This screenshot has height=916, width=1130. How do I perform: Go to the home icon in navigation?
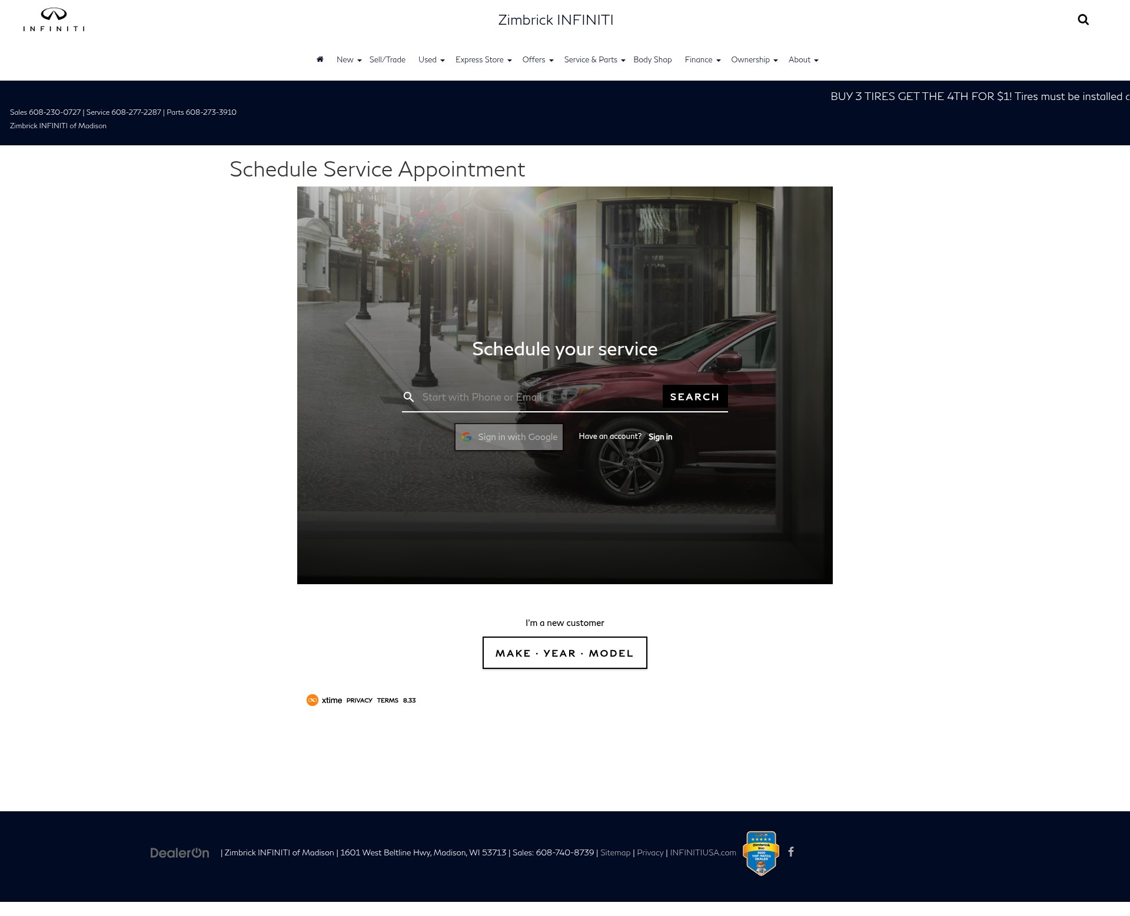click(320, 59)
